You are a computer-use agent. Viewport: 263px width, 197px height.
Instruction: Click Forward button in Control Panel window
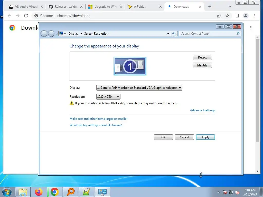click(51, 34)
